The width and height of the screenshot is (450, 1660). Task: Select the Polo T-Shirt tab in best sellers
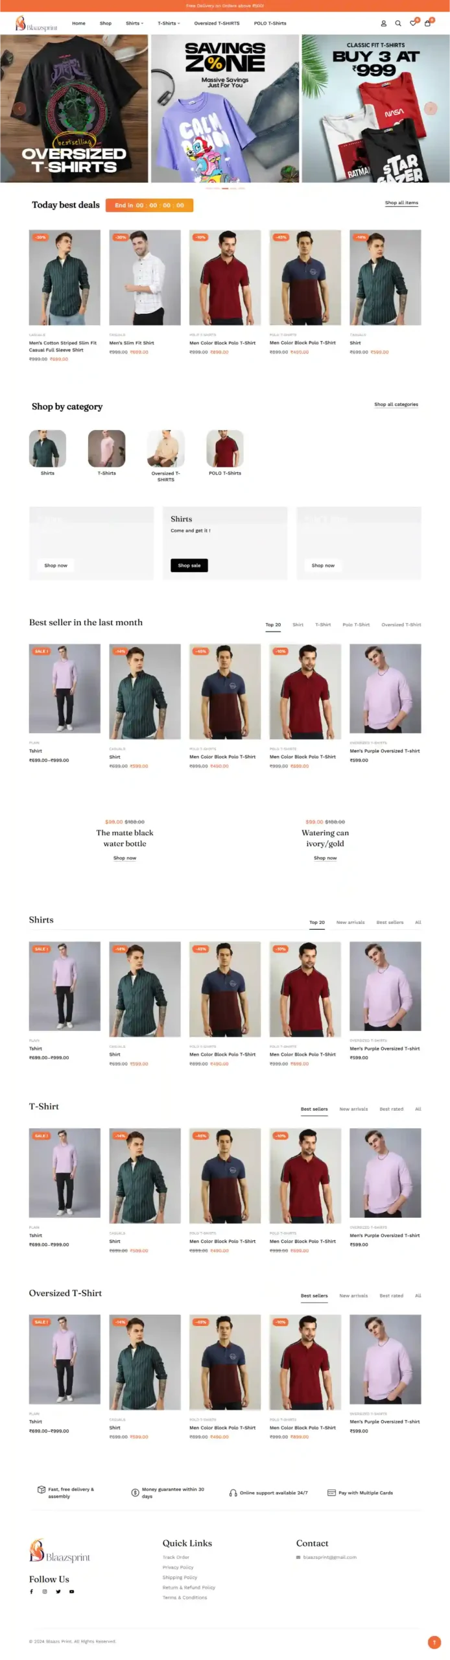356,624
